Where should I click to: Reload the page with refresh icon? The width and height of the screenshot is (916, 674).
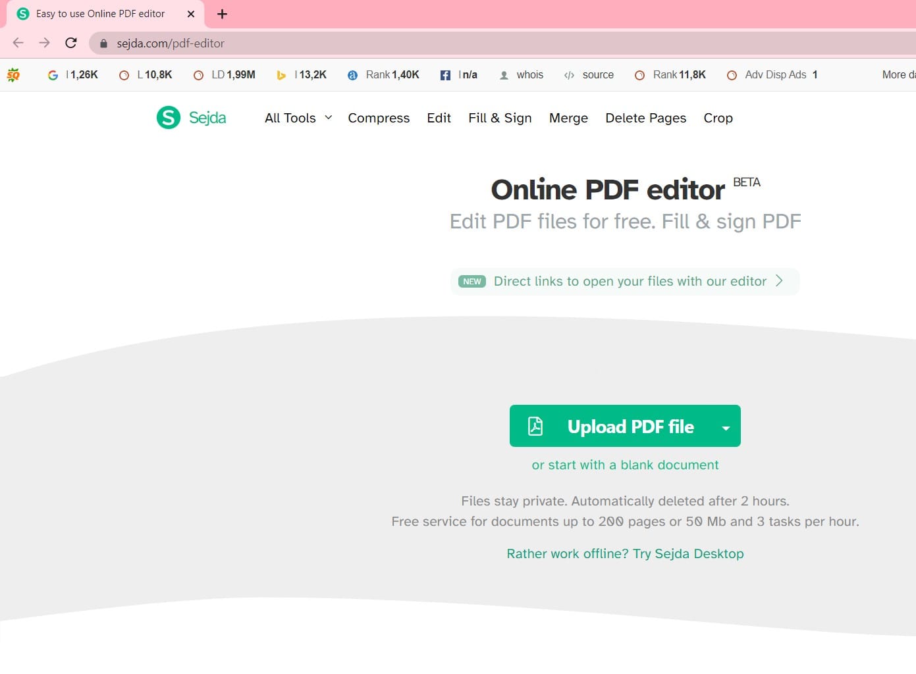pos(71,43)
